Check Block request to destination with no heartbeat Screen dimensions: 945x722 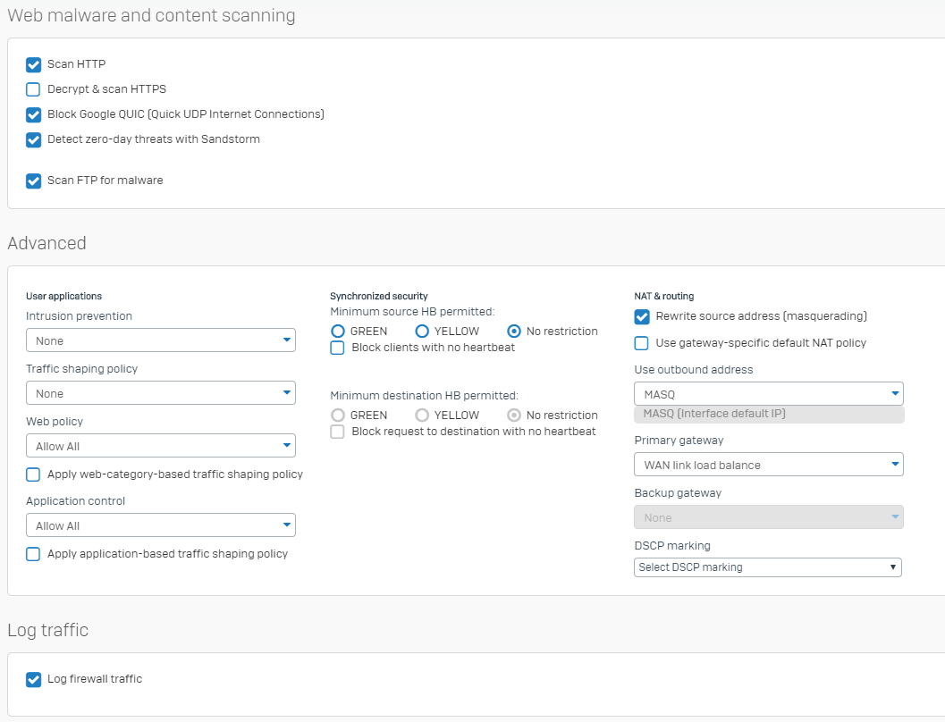tap(338, 432)
